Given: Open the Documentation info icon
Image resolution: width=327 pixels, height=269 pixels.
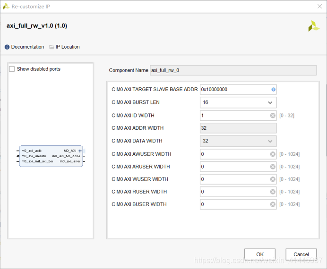Looking at the screenshot, I should click(x=7, y=47).
